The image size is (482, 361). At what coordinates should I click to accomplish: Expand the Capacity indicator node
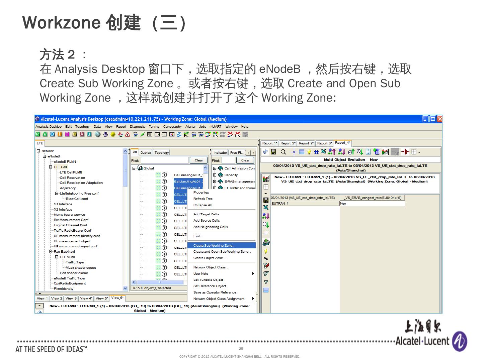click(215, 175)
